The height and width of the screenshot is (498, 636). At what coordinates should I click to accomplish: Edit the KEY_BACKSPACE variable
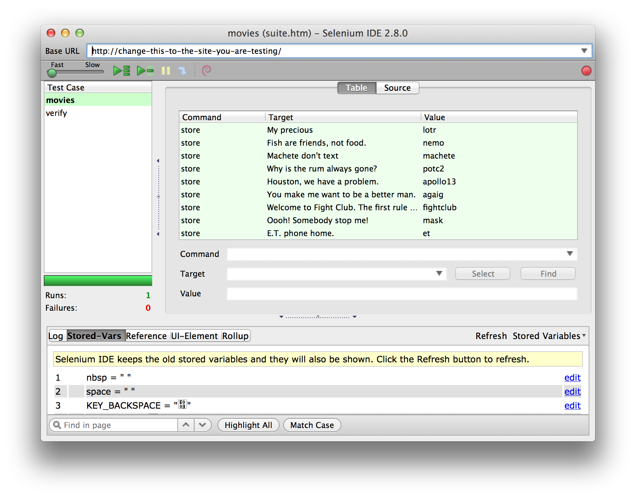click(572, 405)
